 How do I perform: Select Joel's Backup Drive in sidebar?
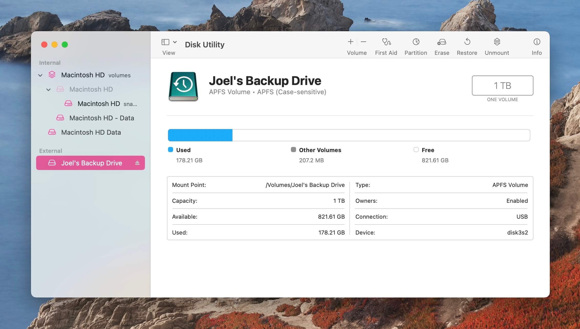[x=91, y=163]
